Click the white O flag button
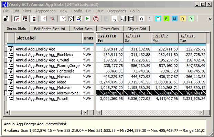 tap(141, 19)
